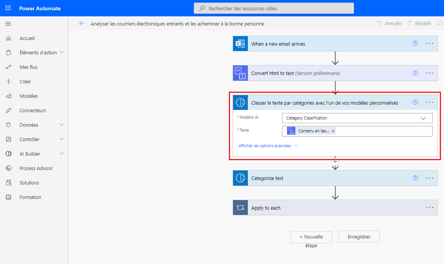Viewport: 444px width, 264px height.
Task: Expand the Éléments d'action menu chevron
Action: click(x=62, y=52)
